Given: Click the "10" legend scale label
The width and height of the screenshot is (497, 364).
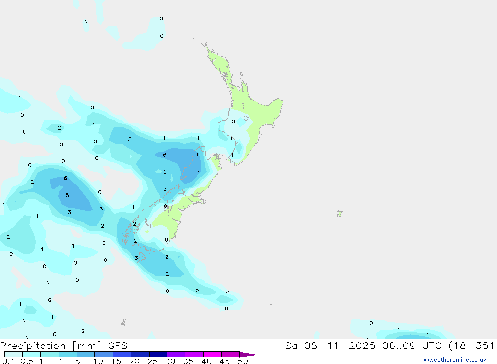Looking at the screenshot, I should click(x=98, y=361).
